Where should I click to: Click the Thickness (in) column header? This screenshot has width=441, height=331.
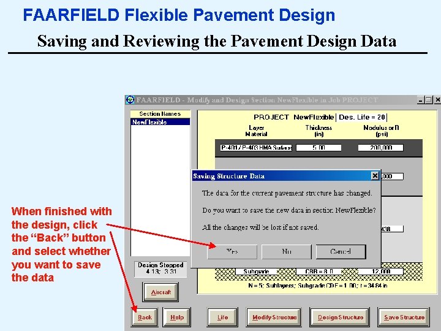[x=318, y=131]
